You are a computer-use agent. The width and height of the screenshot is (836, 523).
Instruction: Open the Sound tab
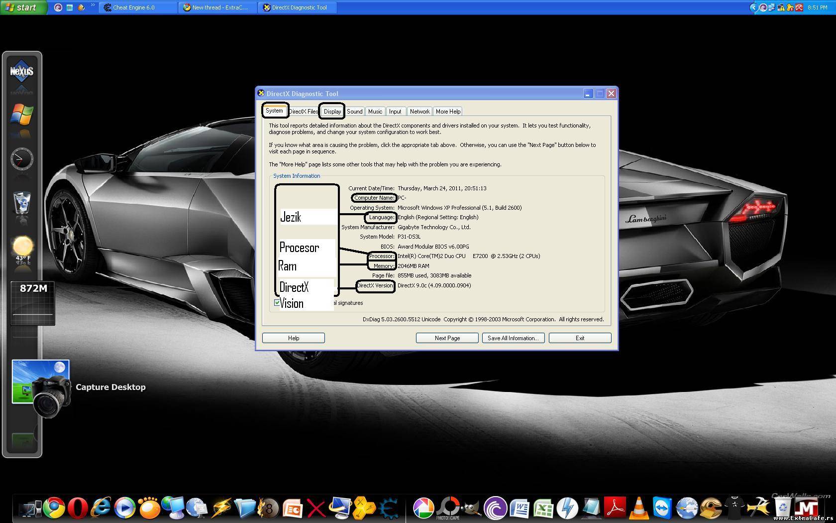tap(355, 112)
